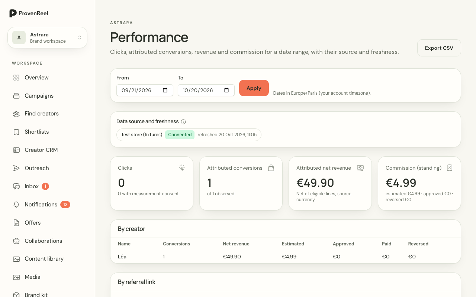This screenshot has width=476, height=297.
Task: Open the Overview page
Action: coord(37,78)
